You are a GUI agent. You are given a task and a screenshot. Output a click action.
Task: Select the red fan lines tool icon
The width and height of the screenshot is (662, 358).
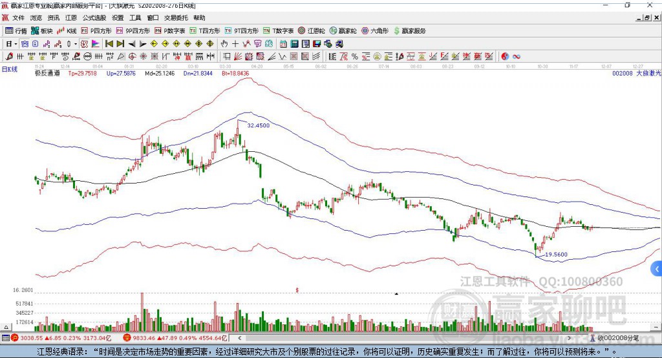tap(238, 56)
